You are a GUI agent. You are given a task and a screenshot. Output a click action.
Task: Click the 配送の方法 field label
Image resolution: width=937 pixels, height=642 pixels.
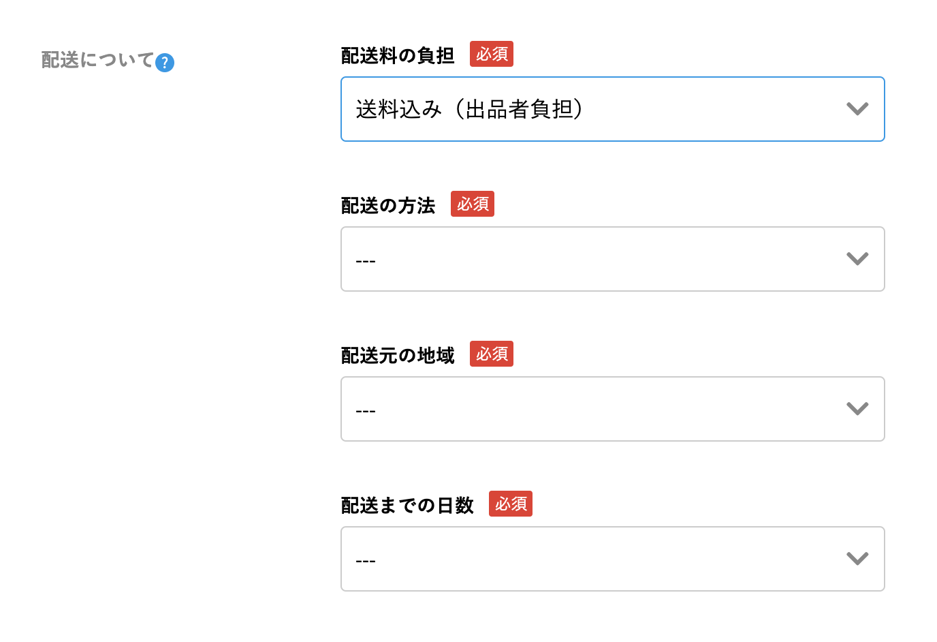pyautogui.click(x=388, y=205)
